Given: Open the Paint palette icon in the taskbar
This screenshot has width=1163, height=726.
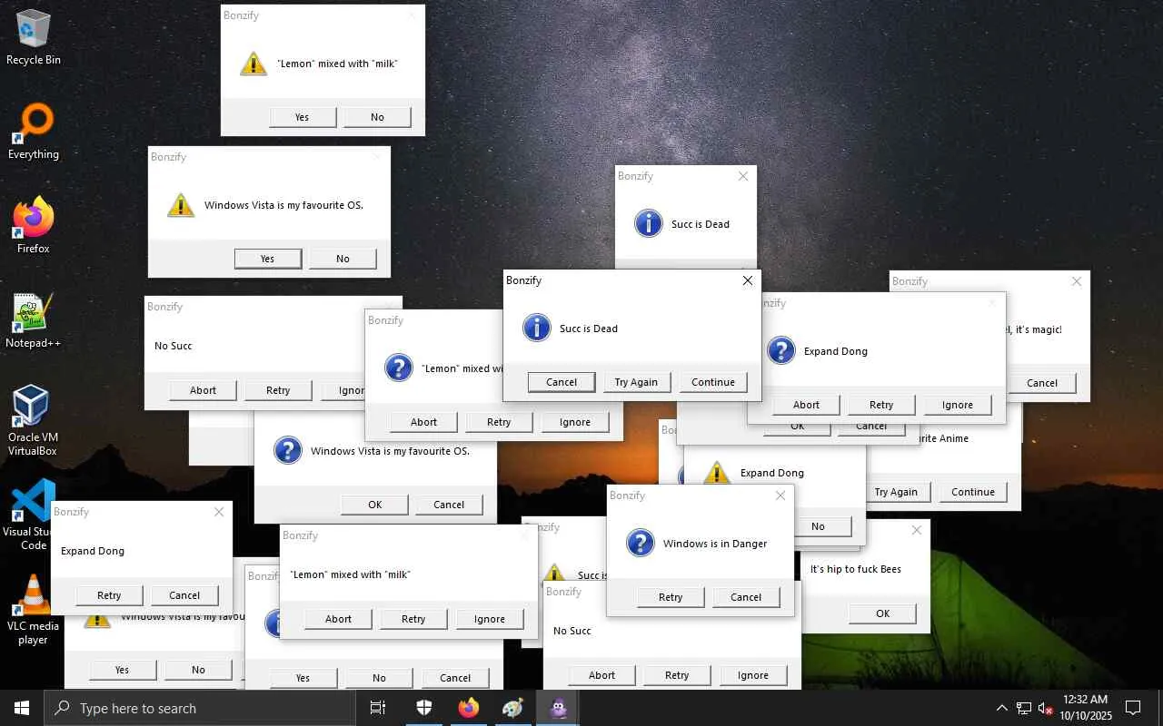Looking at the screenshot, I should click(x=513, y=708).
